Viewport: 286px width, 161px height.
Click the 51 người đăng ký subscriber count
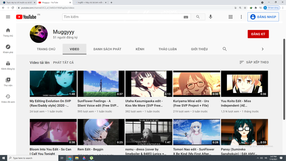click(65, 38)
